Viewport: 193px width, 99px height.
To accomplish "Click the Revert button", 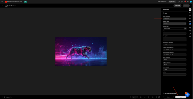I will [168, 97].
